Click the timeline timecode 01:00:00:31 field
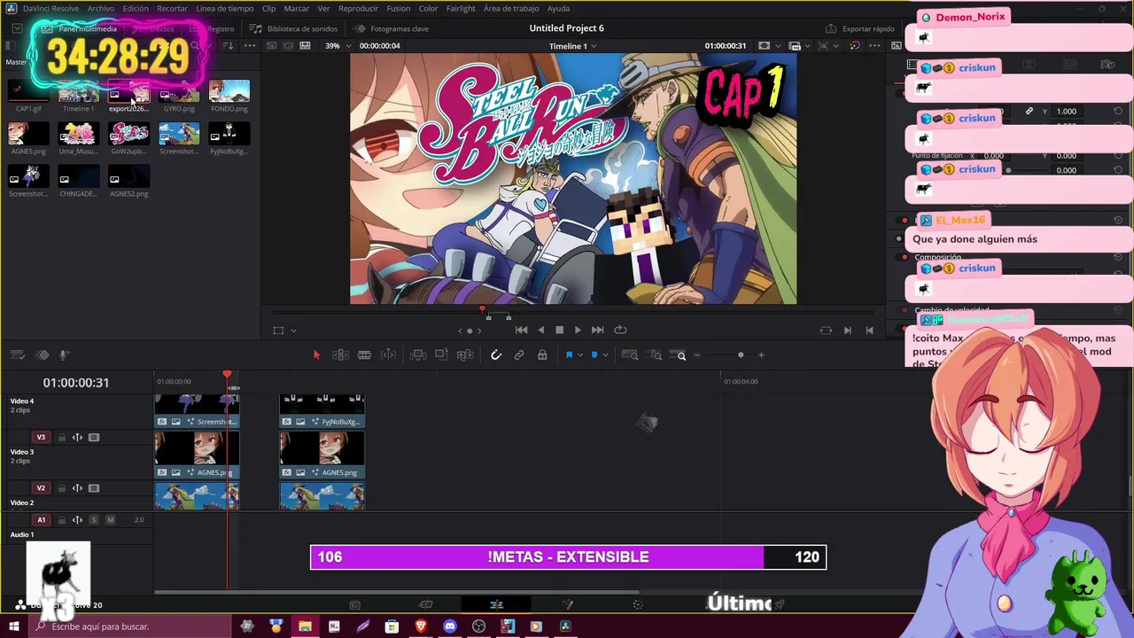 tap(76, 383)
